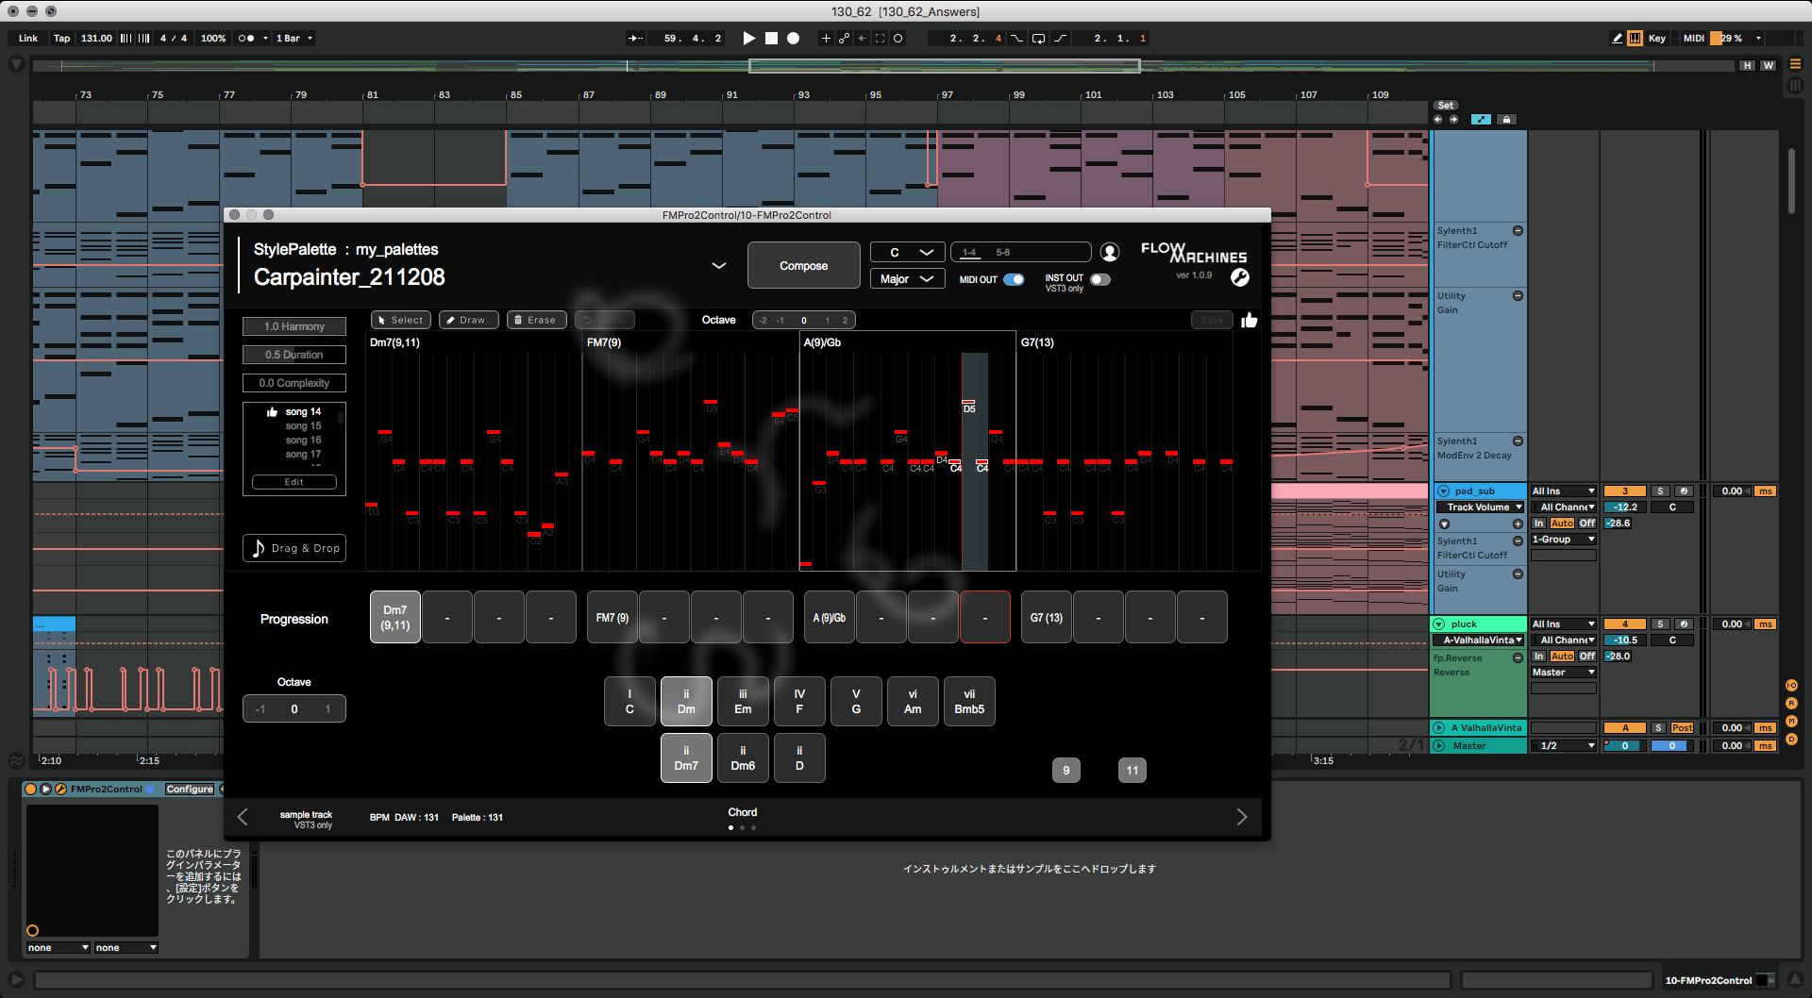Click the W overview width button
This screenshot has width=1812, height=998.
(1768, 65)
